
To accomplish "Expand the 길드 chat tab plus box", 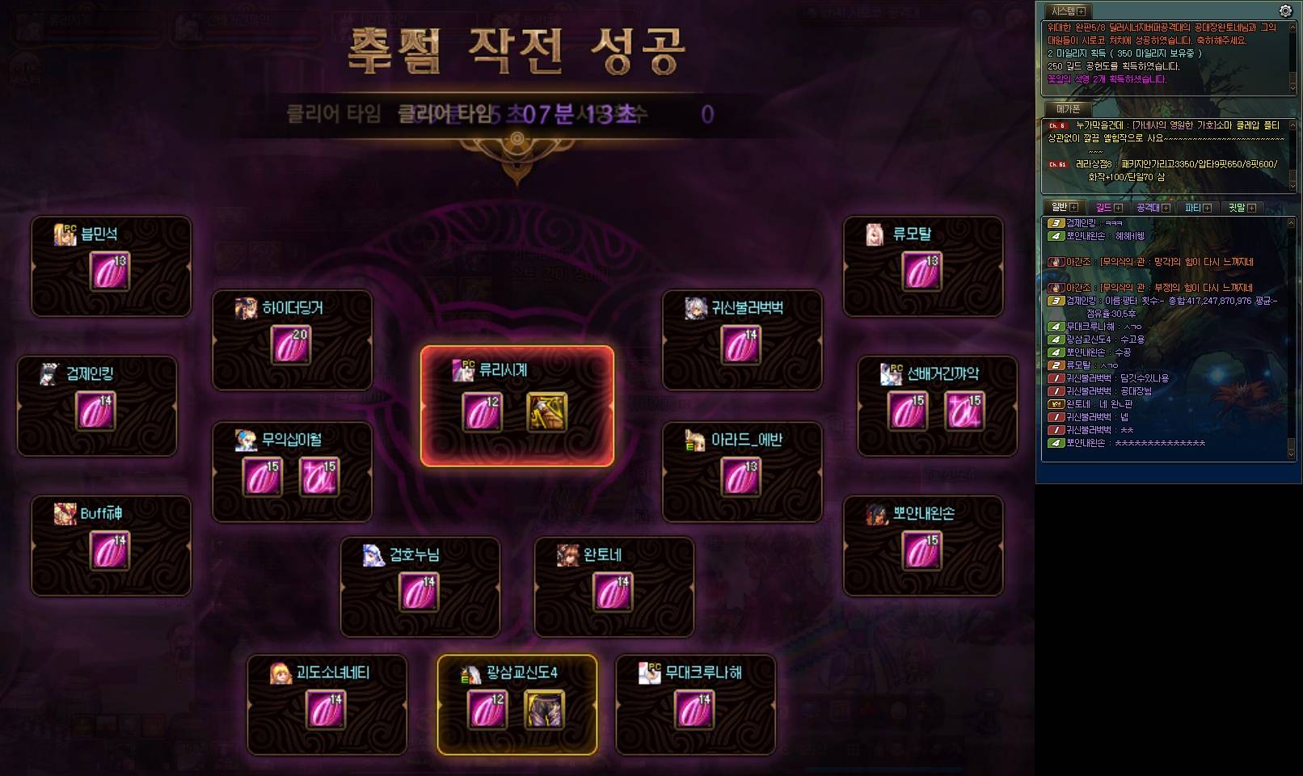I will [x=1119, y=208].
